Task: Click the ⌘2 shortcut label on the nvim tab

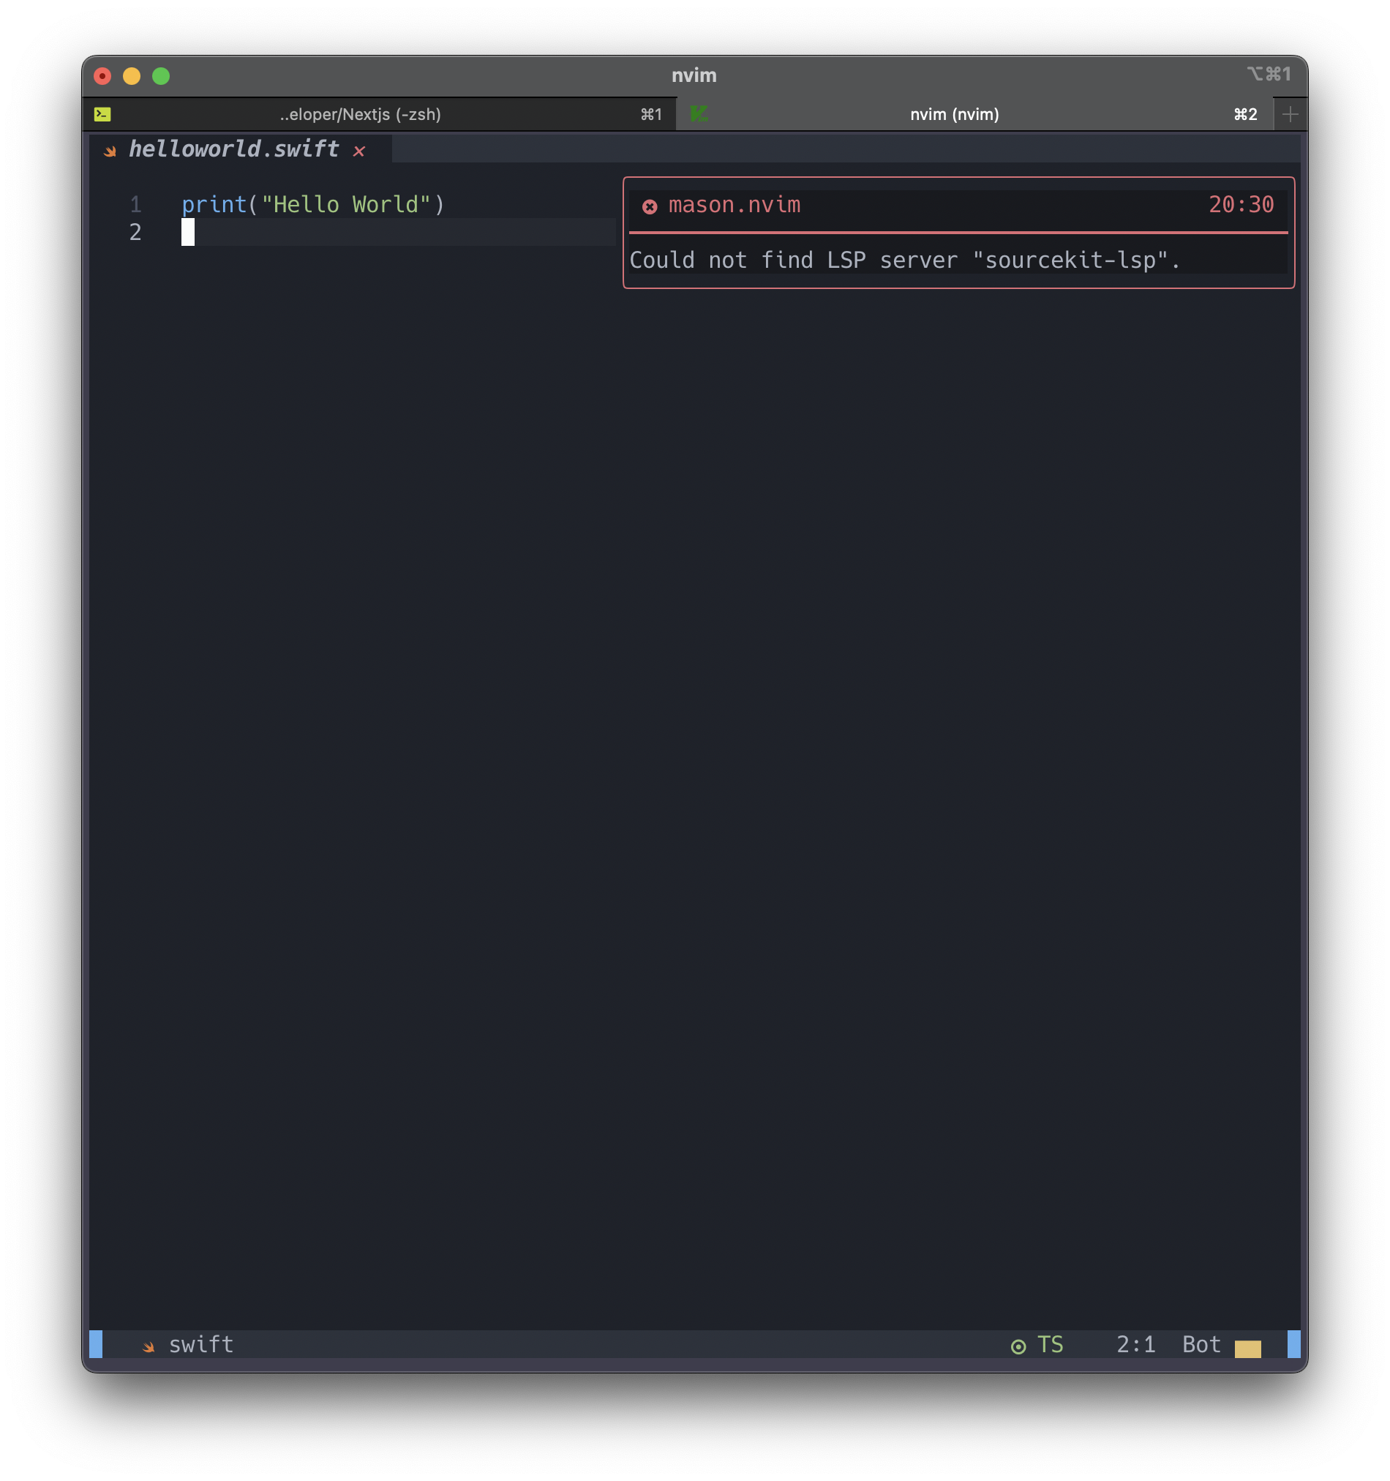Action: [1245, 114]
